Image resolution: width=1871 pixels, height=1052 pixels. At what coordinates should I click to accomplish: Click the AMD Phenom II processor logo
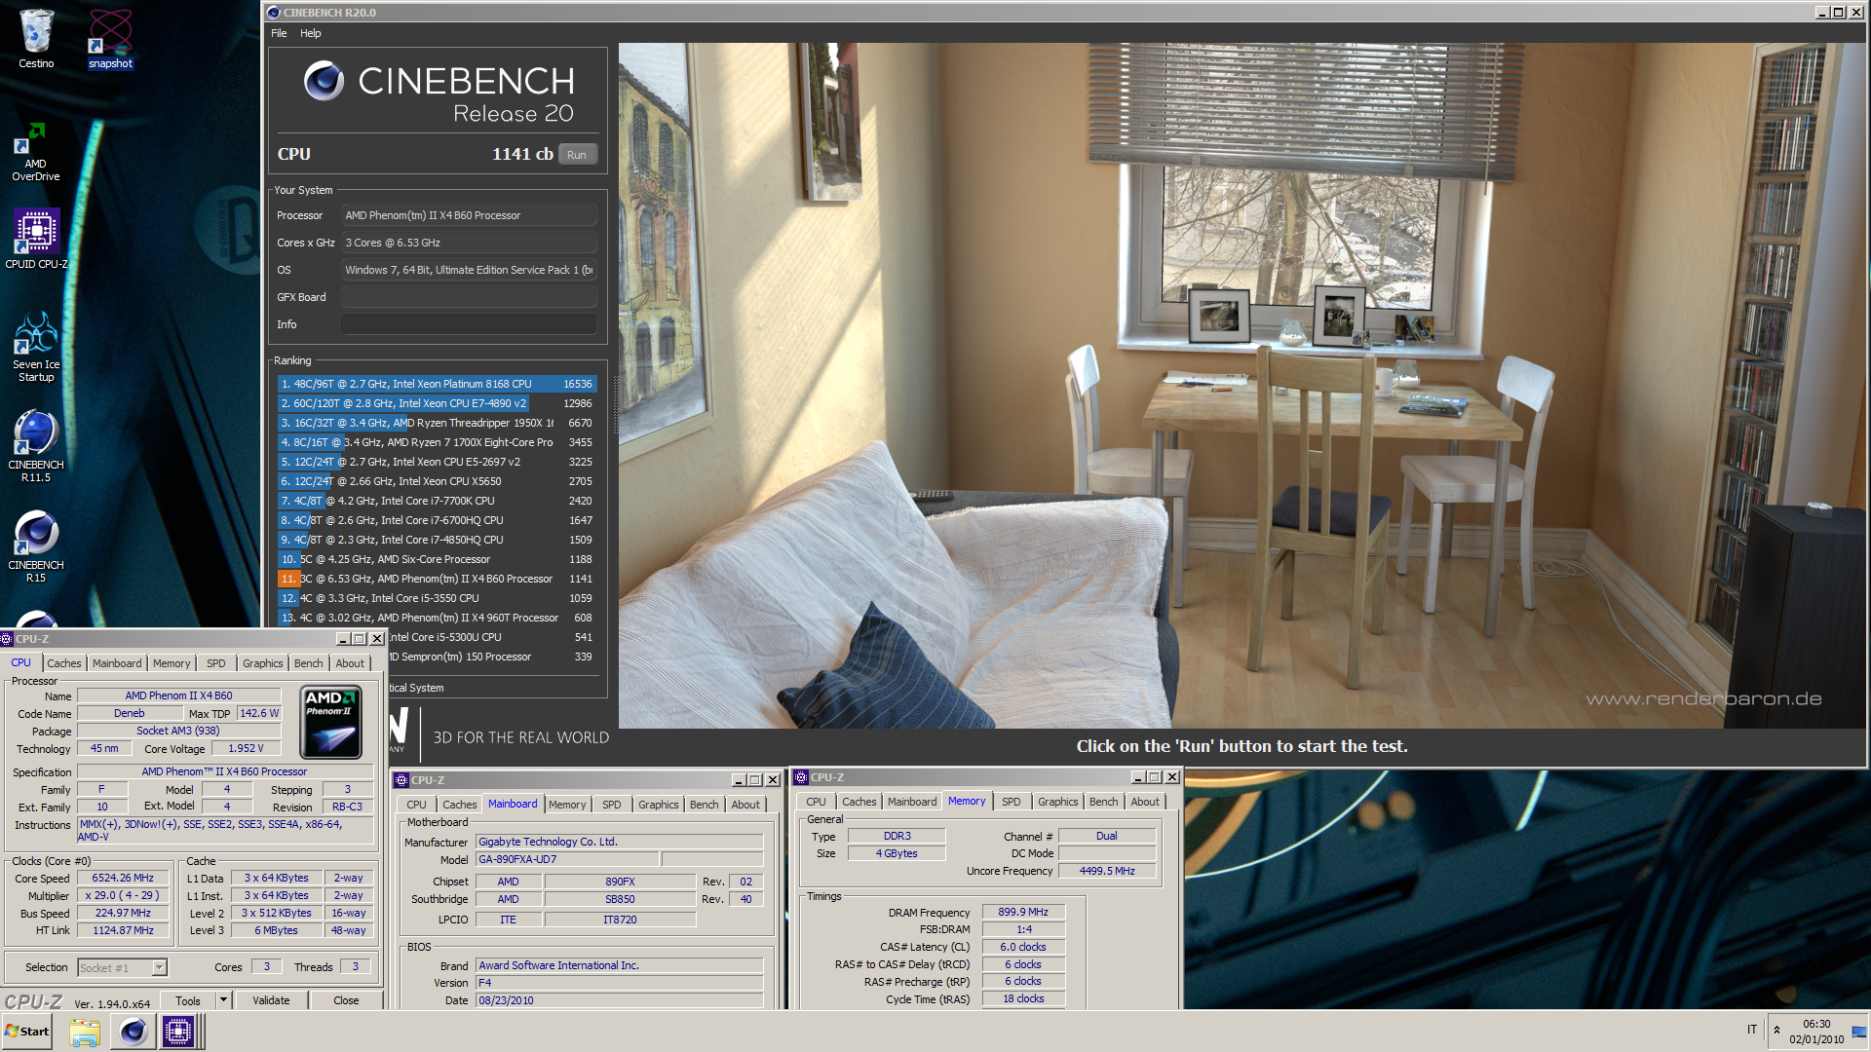(331, 723)
